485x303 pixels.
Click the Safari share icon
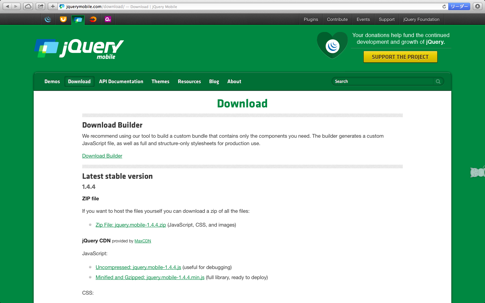tap(40, 6)
